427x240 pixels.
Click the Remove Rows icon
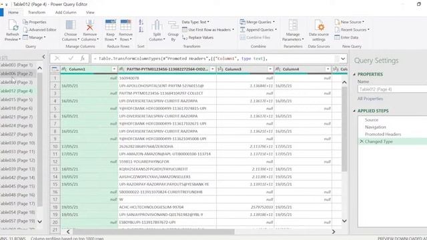tap(125, 25)
